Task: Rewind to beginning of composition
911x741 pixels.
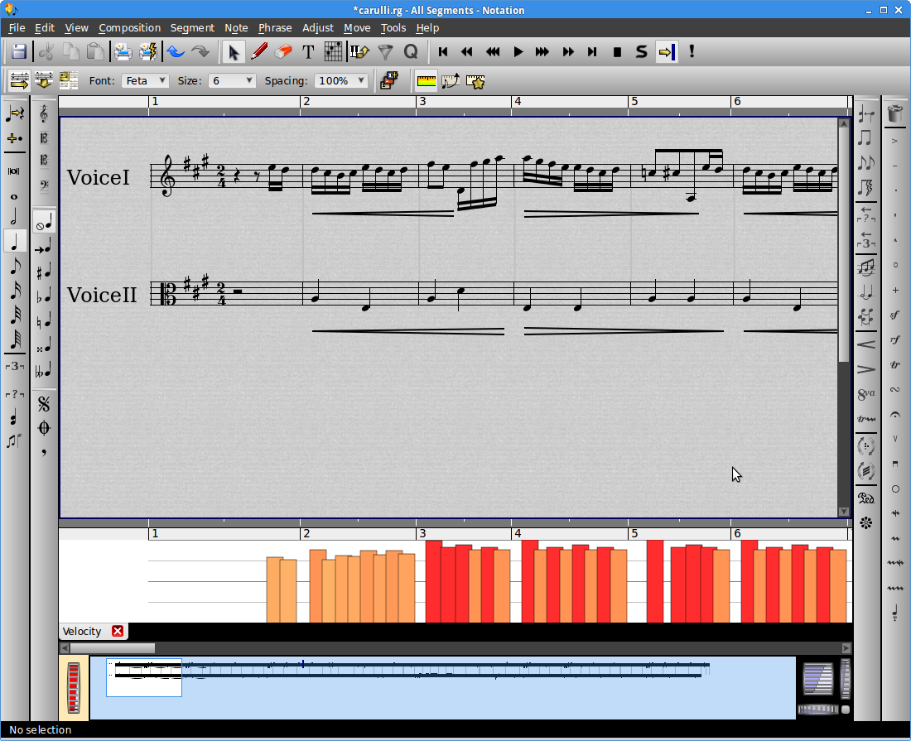Action: click(x=443, y=51)
